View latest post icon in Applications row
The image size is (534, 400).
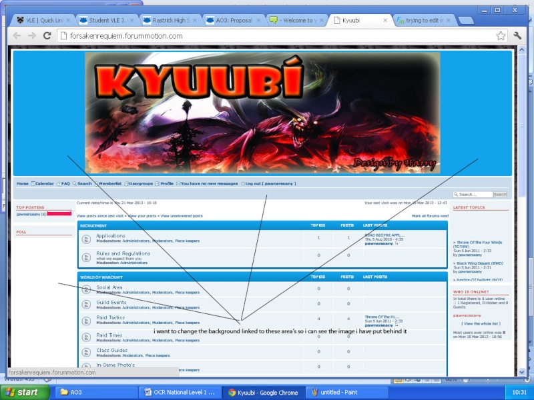396,243
